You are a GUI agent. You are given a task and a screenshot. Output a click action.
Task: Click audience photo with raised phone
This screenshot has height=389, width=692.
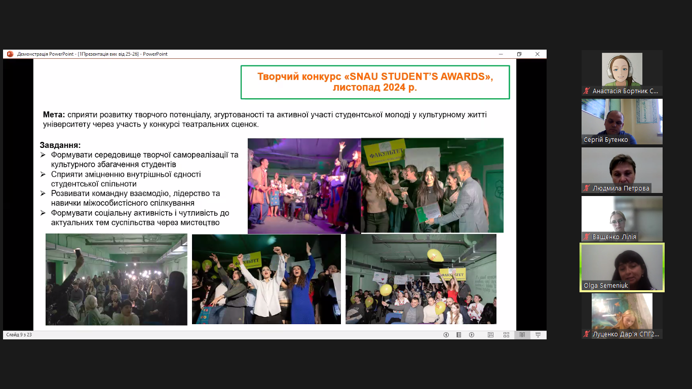click(x=117, y=279)
